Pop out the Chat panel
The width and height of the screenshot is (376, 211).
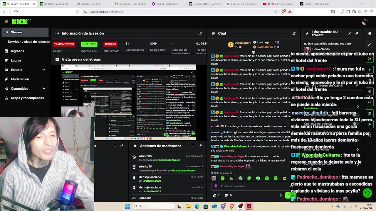click(294, 33)
